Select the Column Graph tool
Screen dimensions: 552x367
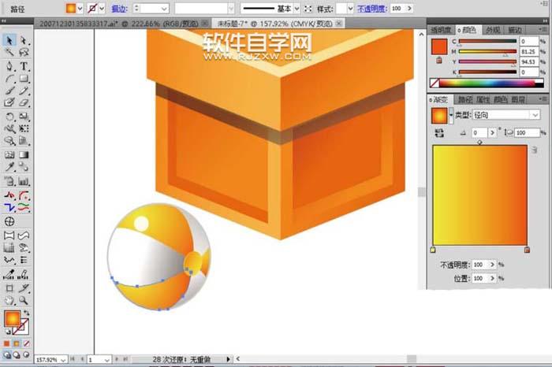24,181
